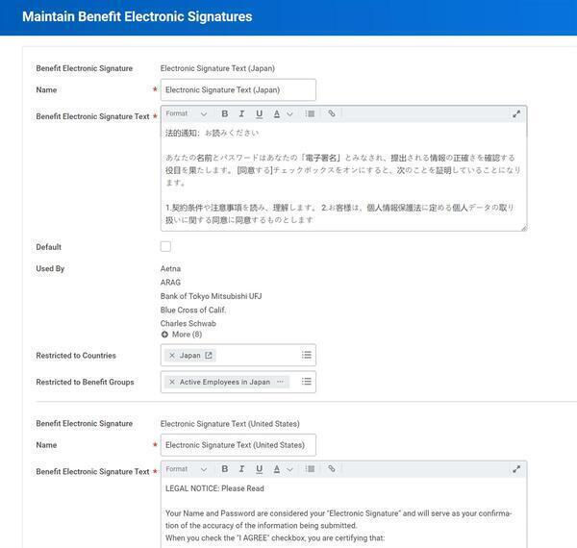Open prompt list for Restricted to Benefit Groups

(x=307, y=382)
